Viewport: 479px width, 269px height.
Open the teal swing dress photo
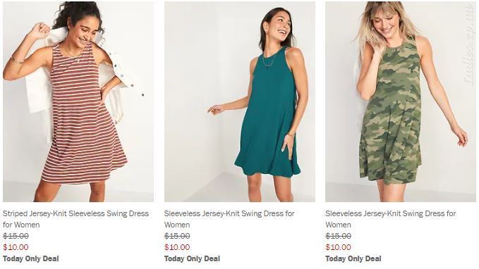tap(240, 102)
